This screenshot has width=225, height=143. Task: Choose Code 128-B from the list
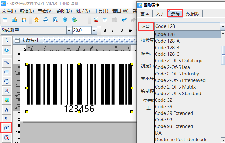pyautogui.click(x=188, y=48)
